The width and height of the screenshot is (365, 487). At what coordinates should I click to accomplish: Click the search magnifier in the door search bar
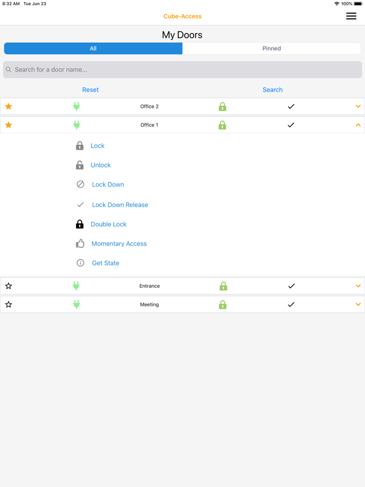coord(8,69)
